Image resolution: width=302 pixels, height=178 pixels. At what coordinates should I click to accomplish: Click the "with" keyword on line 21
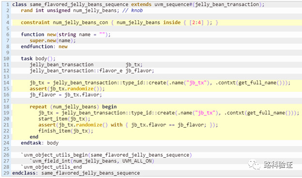point(117,125)
